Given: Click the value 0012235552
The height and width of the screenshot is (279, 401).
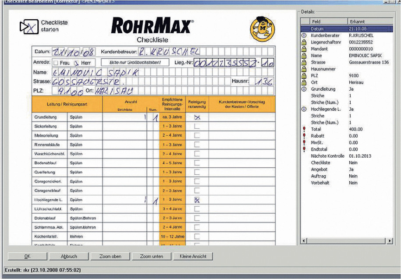Looking at the screenshot, I should [x=361, y=42].
